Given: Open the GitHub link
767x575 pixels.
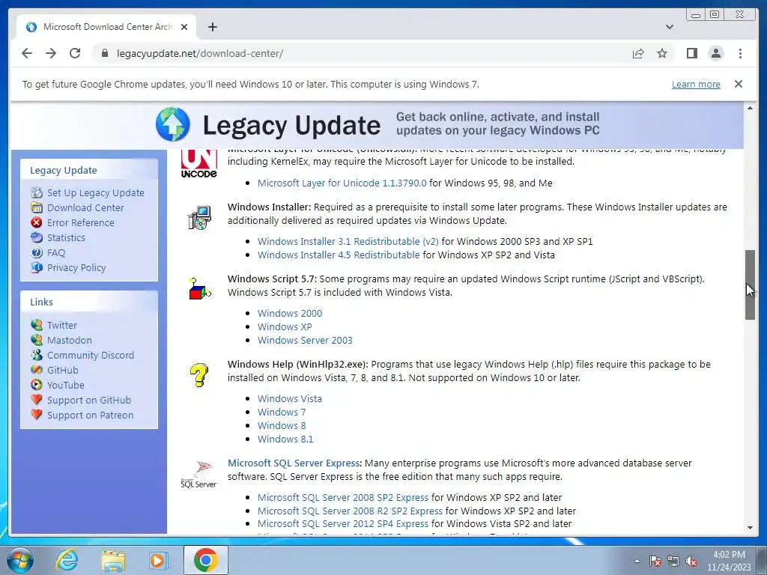Looking at the screenshot, I should (x=63, y=370).
